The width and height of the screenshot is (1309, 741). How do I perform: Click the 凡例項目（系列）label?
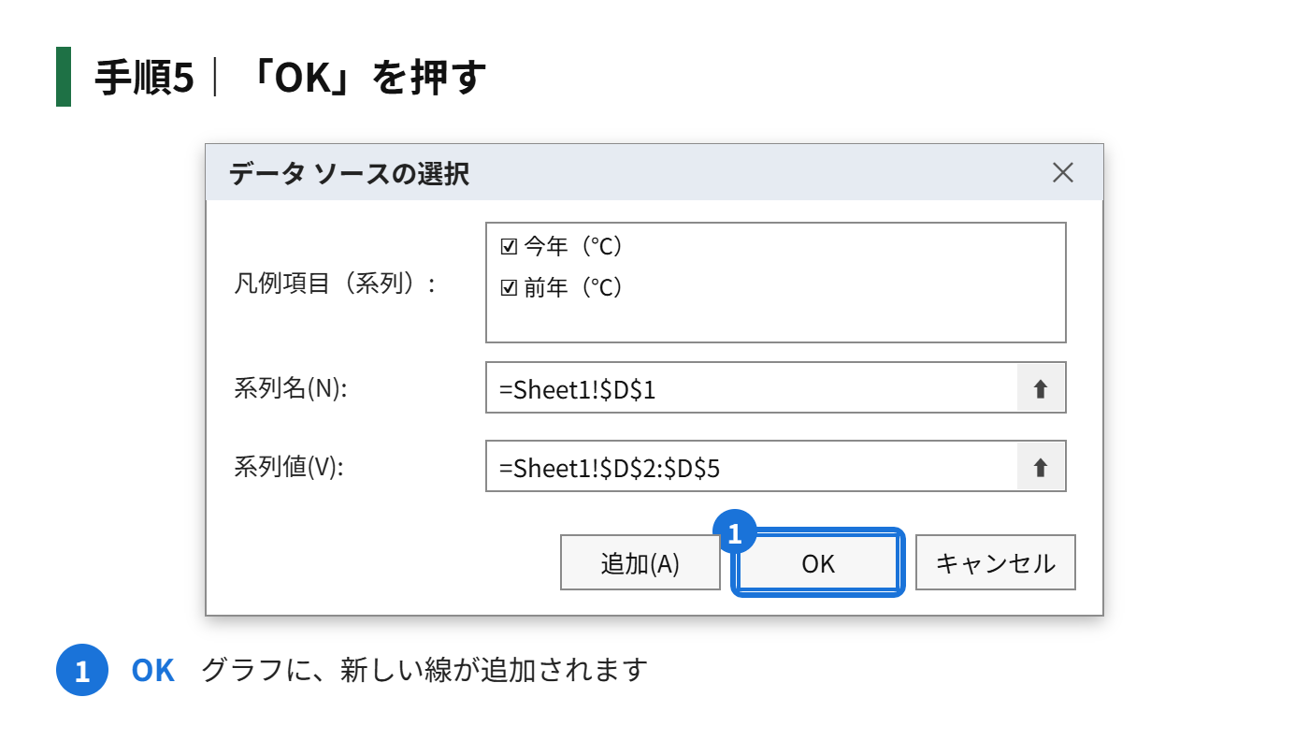pos(335,283)
